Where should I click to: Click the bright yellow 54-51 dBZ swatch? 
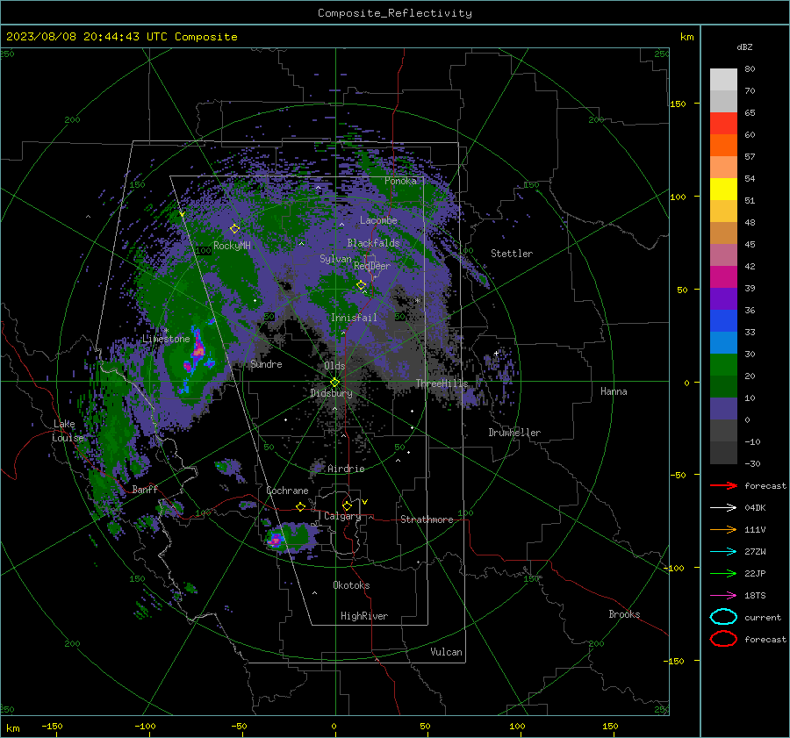723,189
